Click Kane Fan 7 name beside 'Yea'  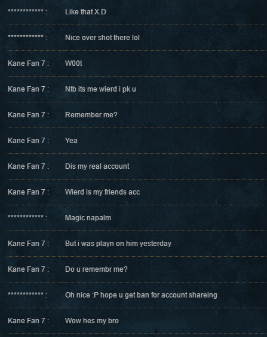(x=27, y=141)
